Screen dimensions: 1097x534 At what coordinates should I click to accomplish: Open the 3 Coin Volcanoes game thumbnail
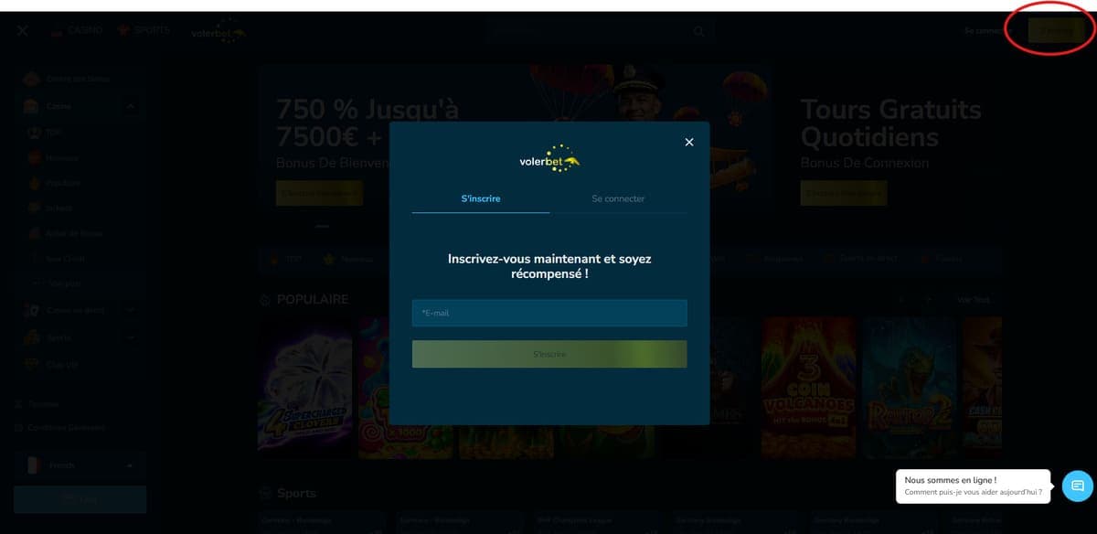pyautogui.click(x=808, y=388)
